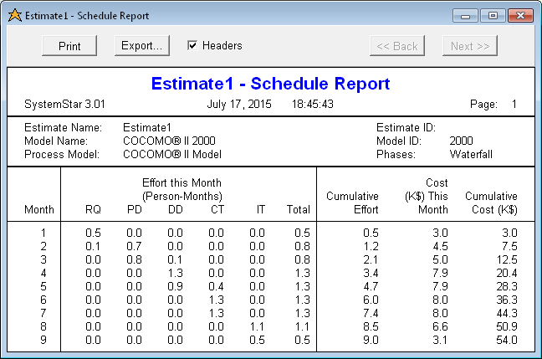Click the 'Cumulative Effort' column header
This screenshot has width=542, height=359.
pos(353,203)
